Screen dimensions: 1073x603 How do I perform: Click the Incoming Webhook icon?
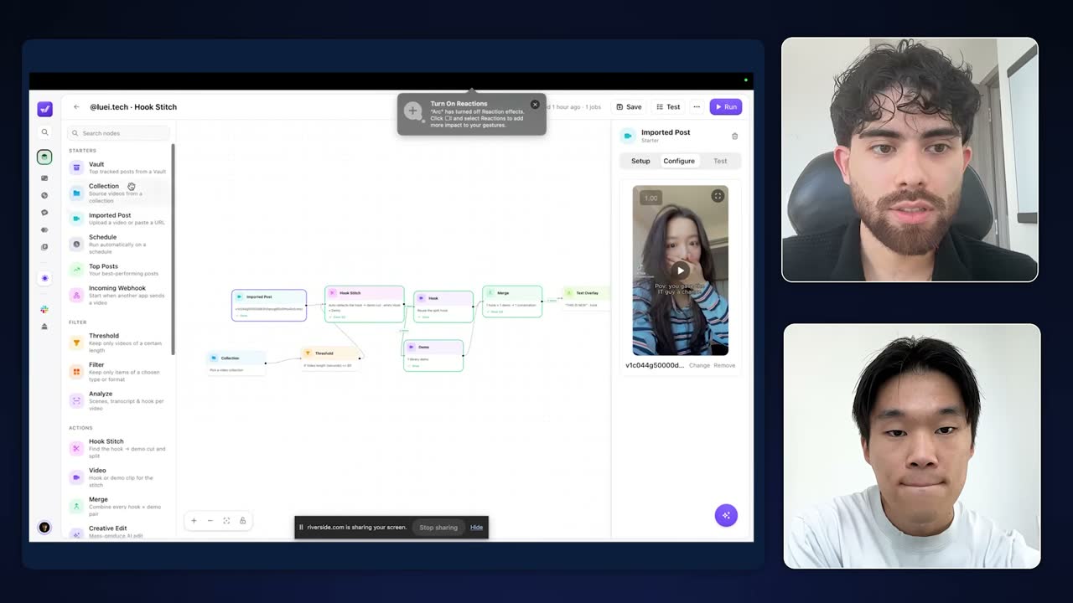[76, 296]
